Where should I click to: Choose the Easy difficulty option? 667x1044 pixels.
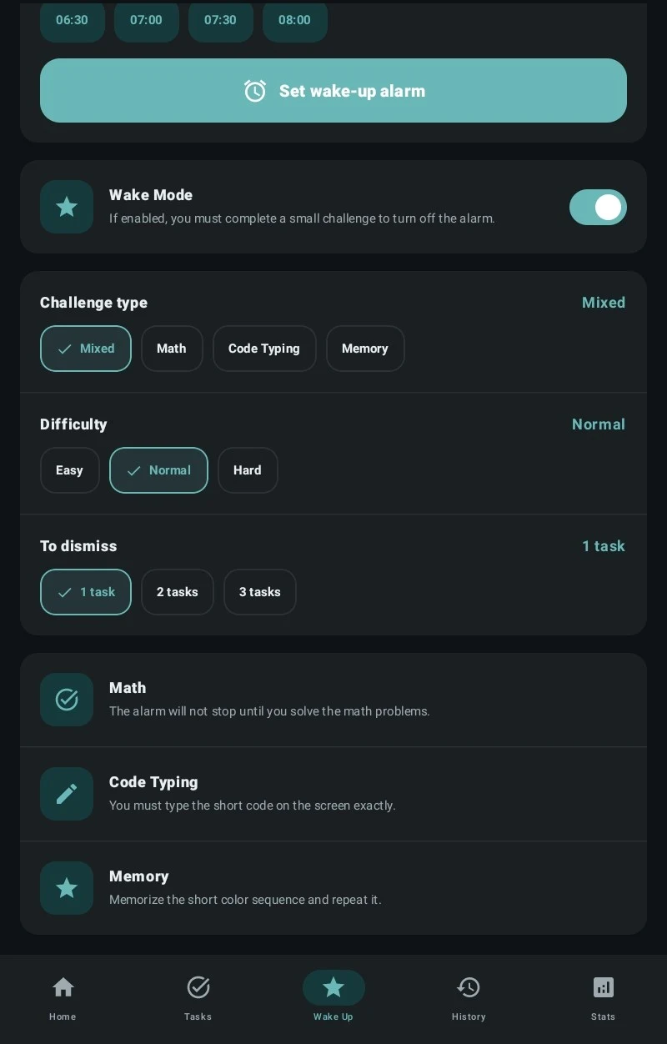(70, 470)
